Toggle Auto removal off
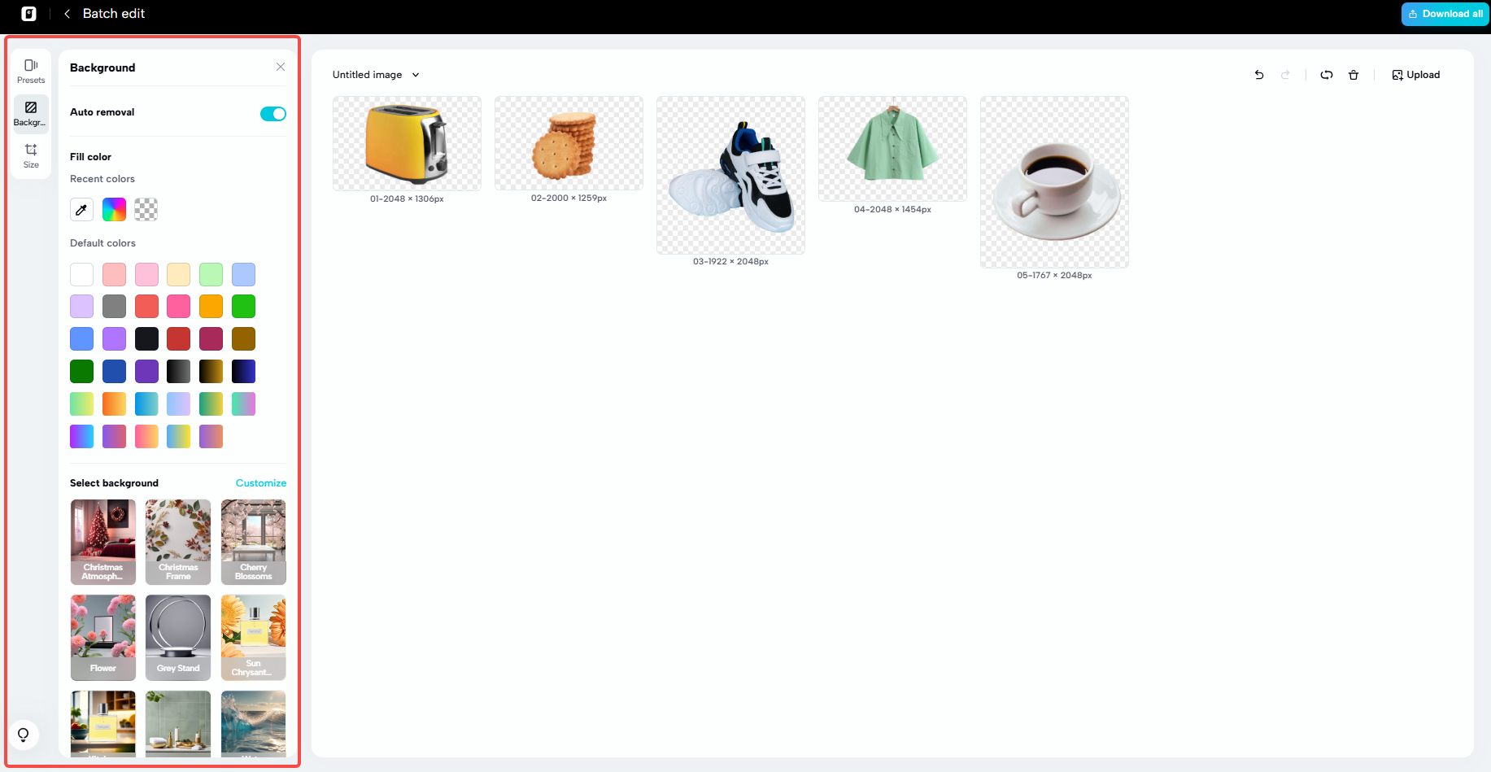This screenshot has width=1491, height=772. coord(273,114)
